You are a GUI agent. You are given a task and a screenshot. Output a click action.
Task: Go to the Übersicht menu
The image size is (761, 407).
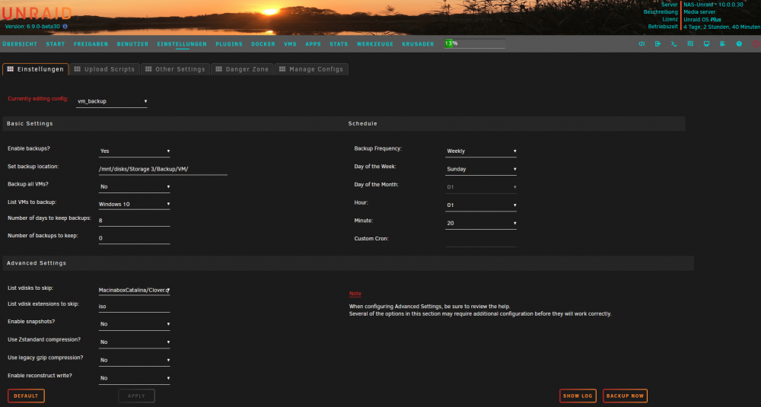20,43
